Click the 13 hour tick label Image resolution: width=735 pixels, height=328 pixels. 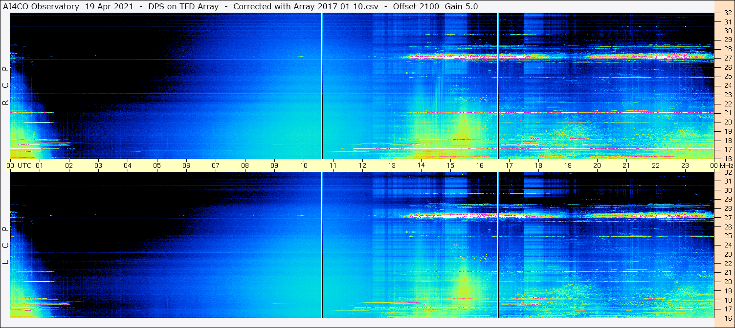pyautogui.click(x=392, y=166)
